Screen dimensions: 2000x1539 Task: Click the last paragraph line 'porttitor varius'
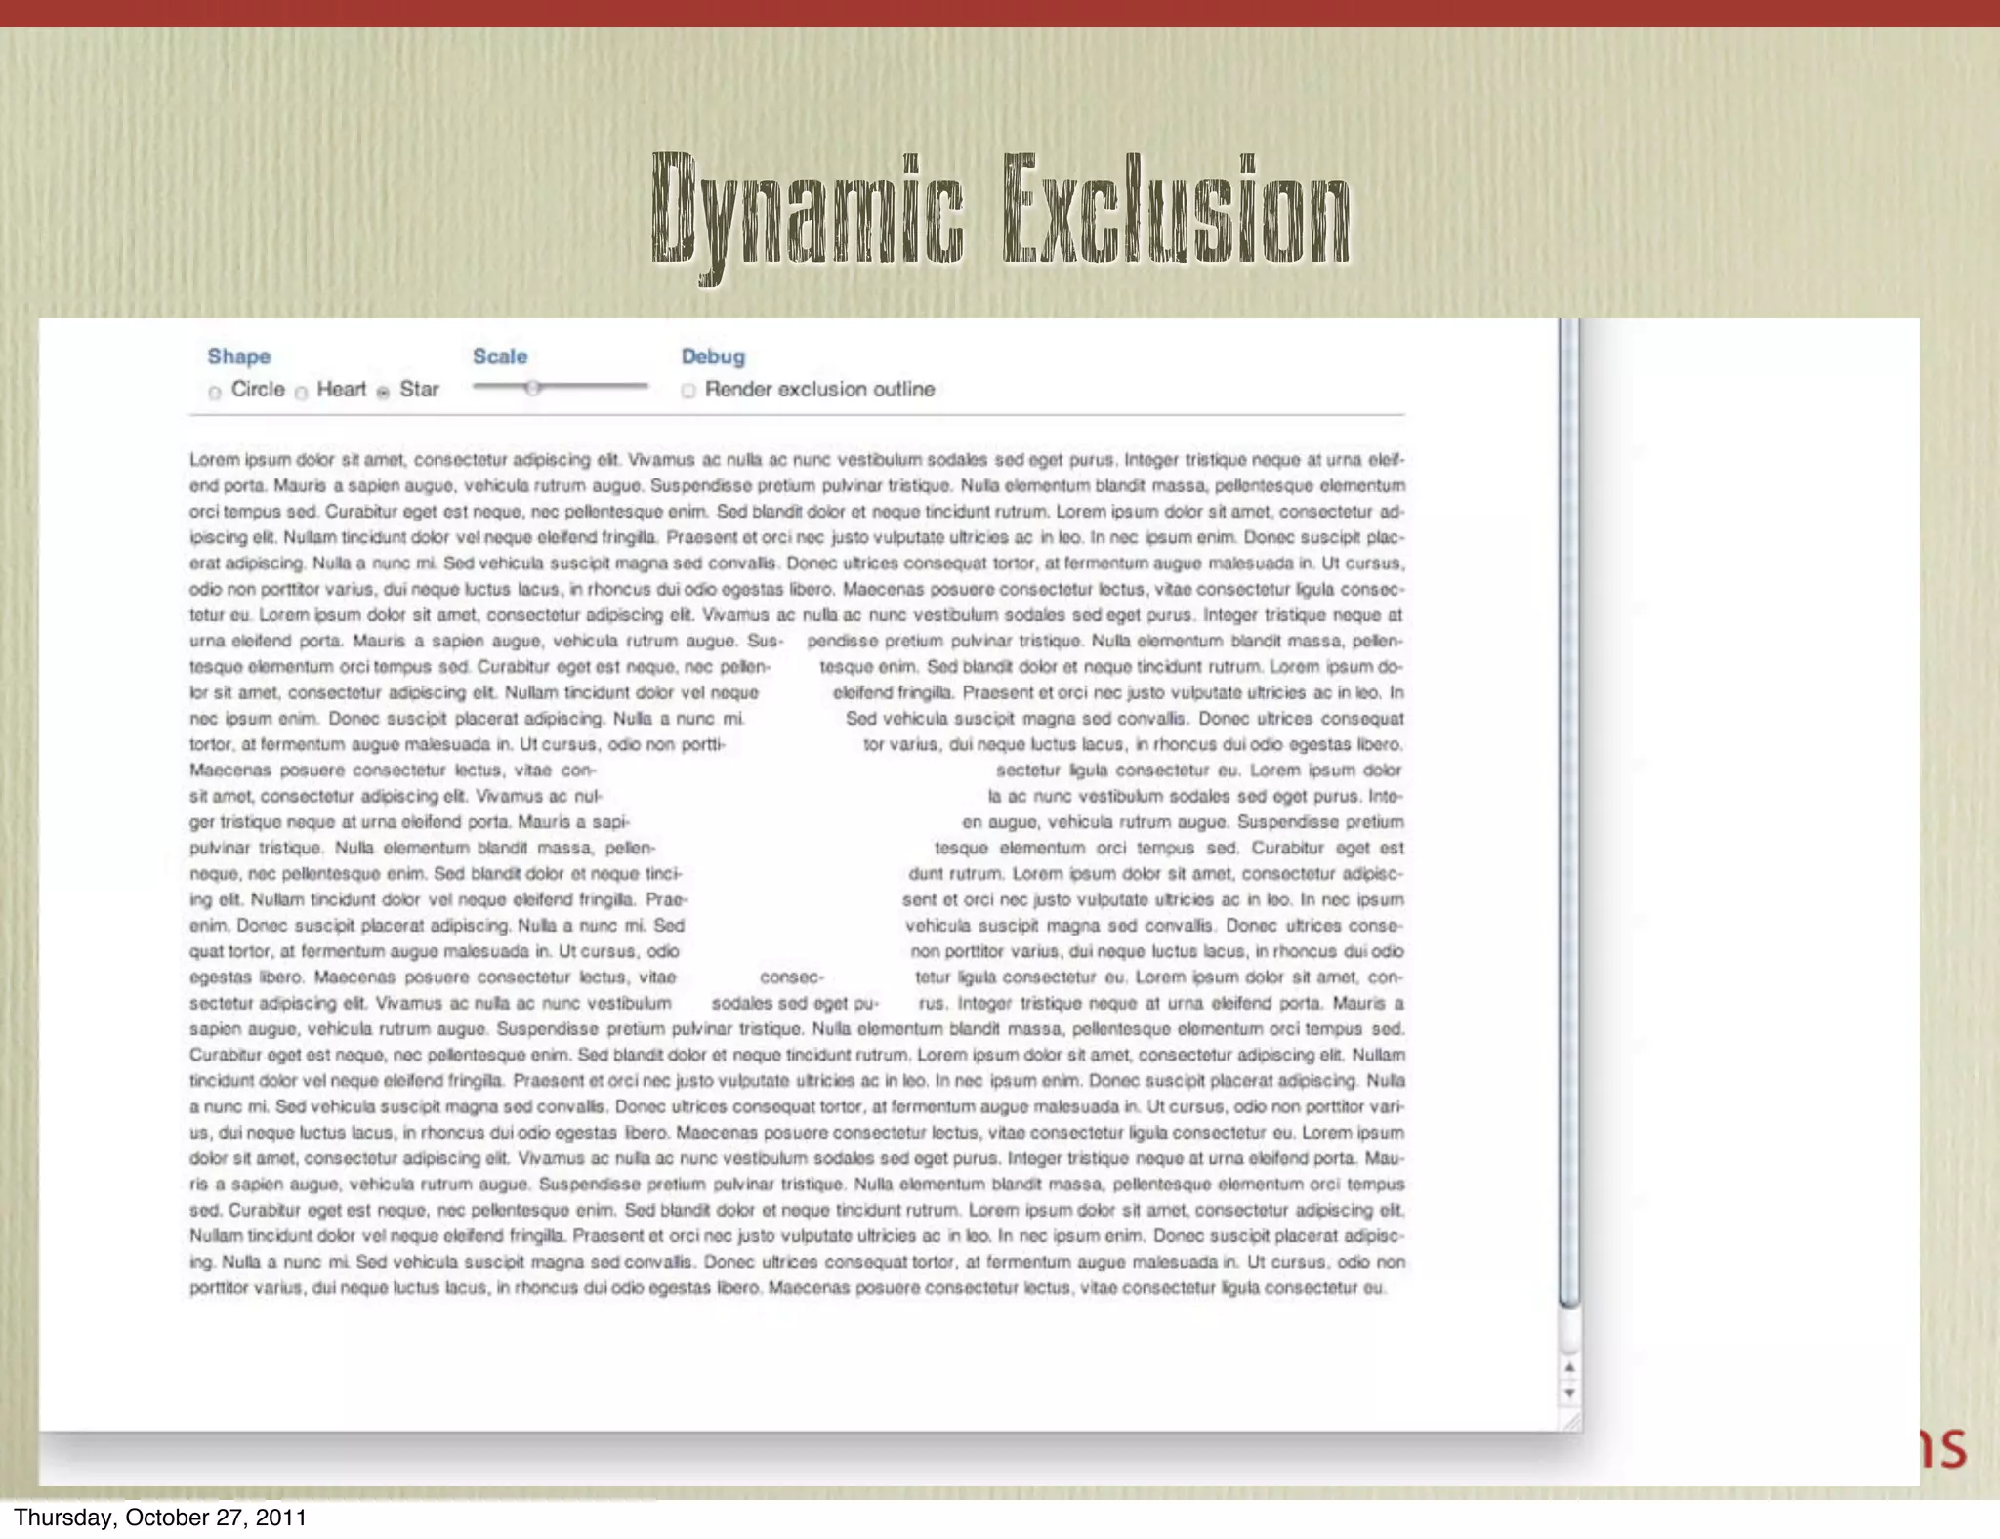(787, 1287)
